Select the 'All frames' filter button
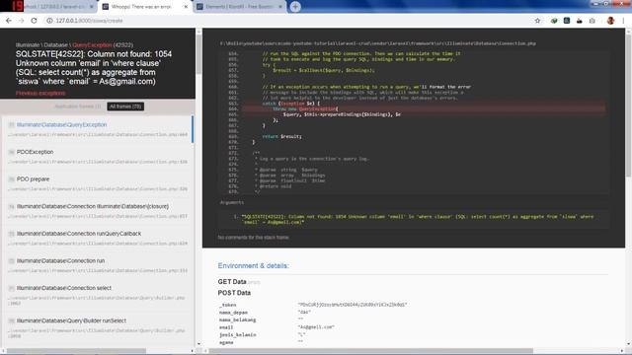Viewport: 632px width, 355px height. (x=125, y=106)
